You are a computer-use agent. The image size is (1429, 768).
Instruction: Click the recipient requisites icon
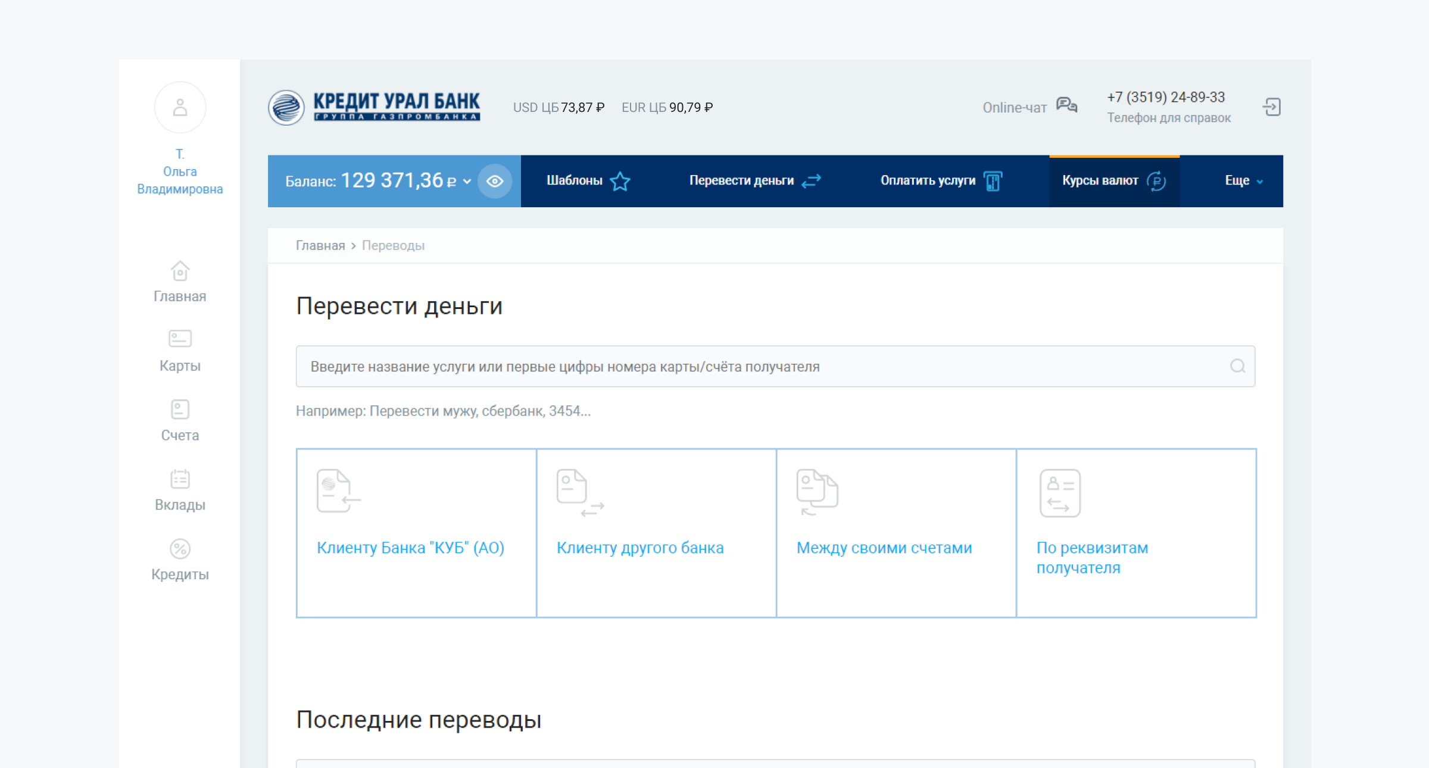coord(1060,494)
